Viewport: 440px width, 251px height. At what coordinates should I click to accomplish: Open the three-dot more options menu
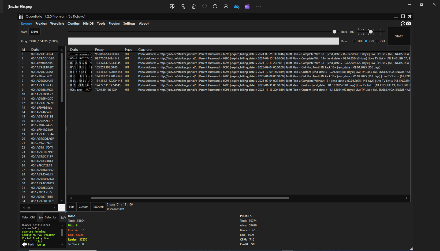pos(258,6)
